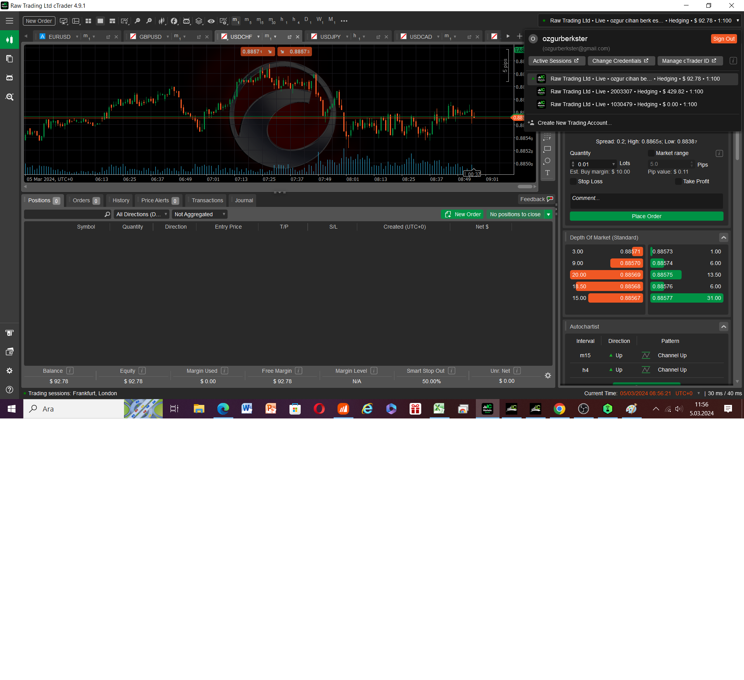The width and height of the screenshot is (744, 680).
Task: Add a new chart tab
Action: [x=519, y=36]
